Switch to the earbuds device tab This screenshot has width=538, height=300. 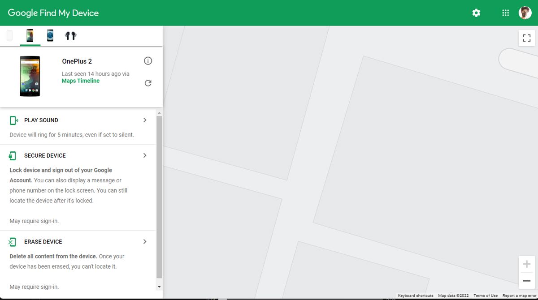[x=70, y=36]
